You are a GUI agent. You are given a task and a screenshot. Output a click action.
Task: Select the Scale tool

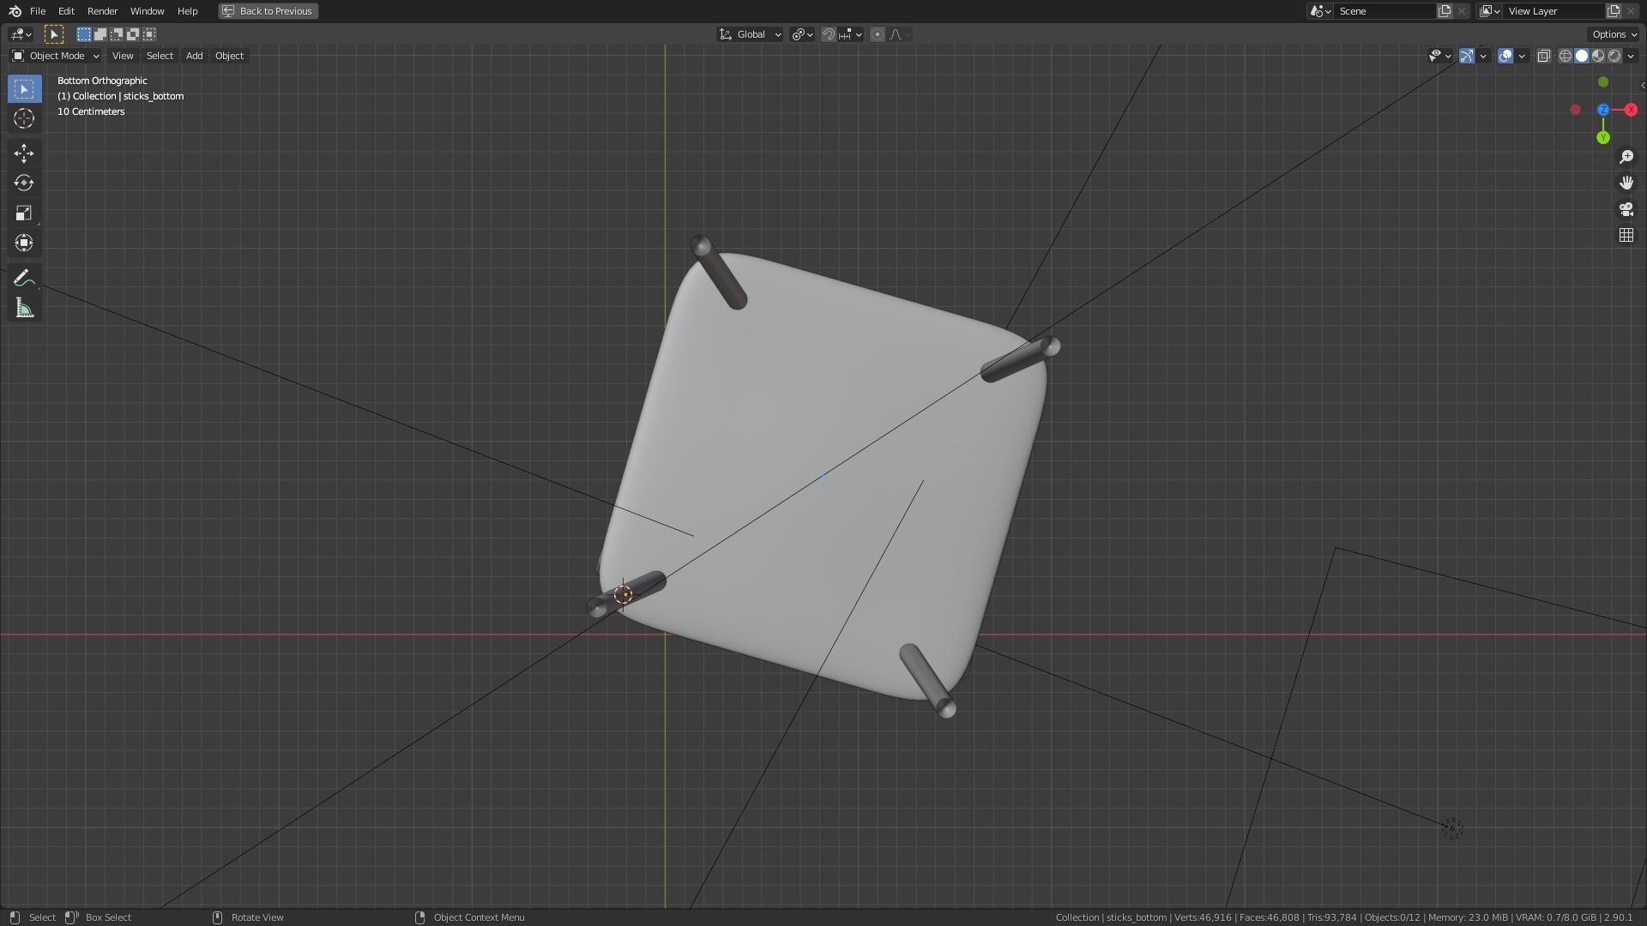pyautogui.click(x=24, y=213)
